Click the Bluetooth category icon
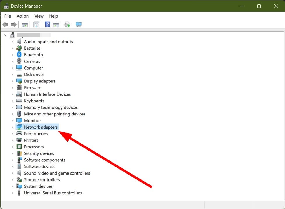The image size is (285, 209). click(x=19, y=55)
